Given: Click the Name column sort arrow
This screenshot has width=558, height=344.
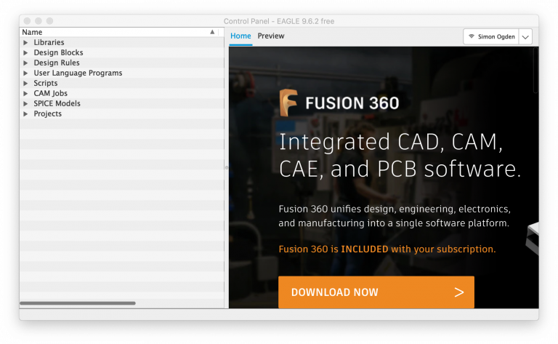Looking at the screenshot, I should (212, 32).
